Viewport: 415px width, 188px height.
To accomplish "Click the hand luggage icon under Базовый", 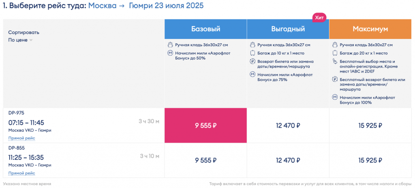I will point(171,45).
